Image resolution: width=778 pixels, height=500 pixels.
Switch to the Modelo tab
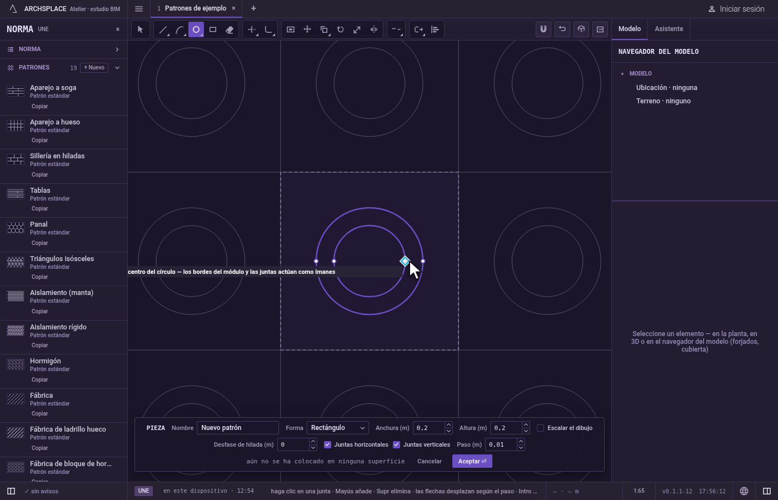(x=630, y=29)
